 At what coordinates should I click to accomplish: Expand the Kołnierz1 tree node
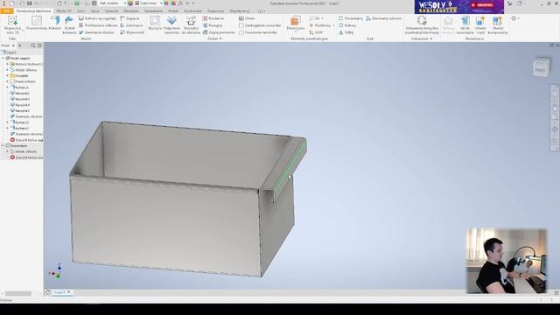[7, 87]
